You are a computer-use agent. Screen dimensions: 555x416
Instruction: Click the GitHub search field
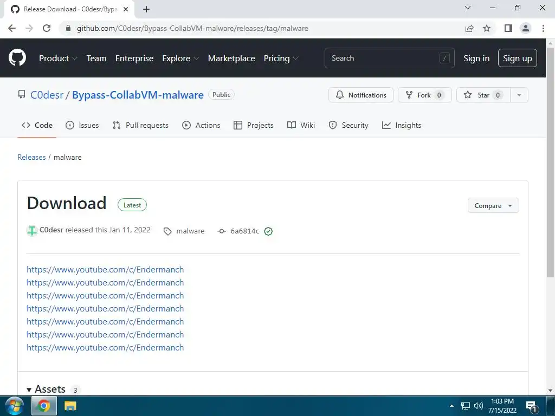tap(389, 58)
